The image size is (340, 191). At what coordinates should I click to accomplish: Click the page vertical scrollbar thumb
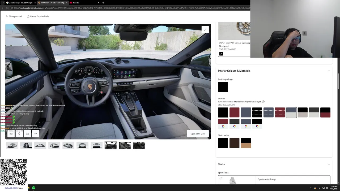(x=339, y=81)
